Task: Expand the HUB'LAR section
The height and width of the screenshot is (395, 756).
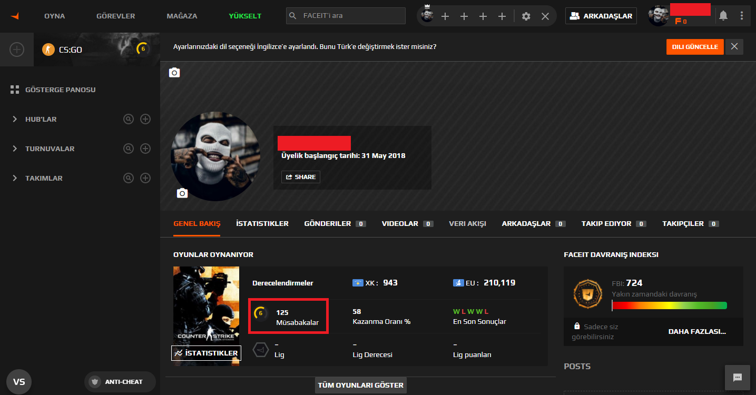Action: click(15, 119)
